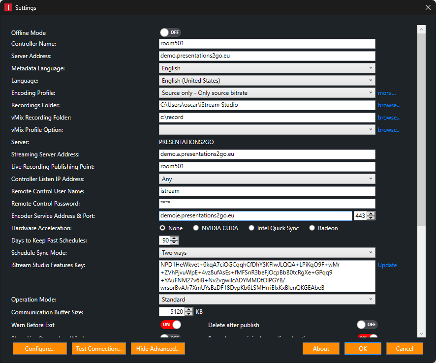
Task: Click the iStream app icon in title bar
Action: point(8,7)
